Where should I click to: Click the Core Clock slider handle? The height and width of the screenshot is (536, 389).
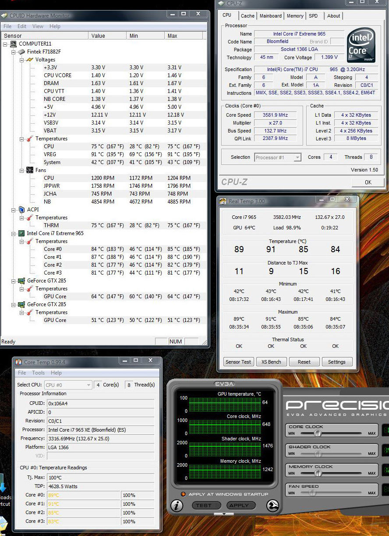(318, 433)
